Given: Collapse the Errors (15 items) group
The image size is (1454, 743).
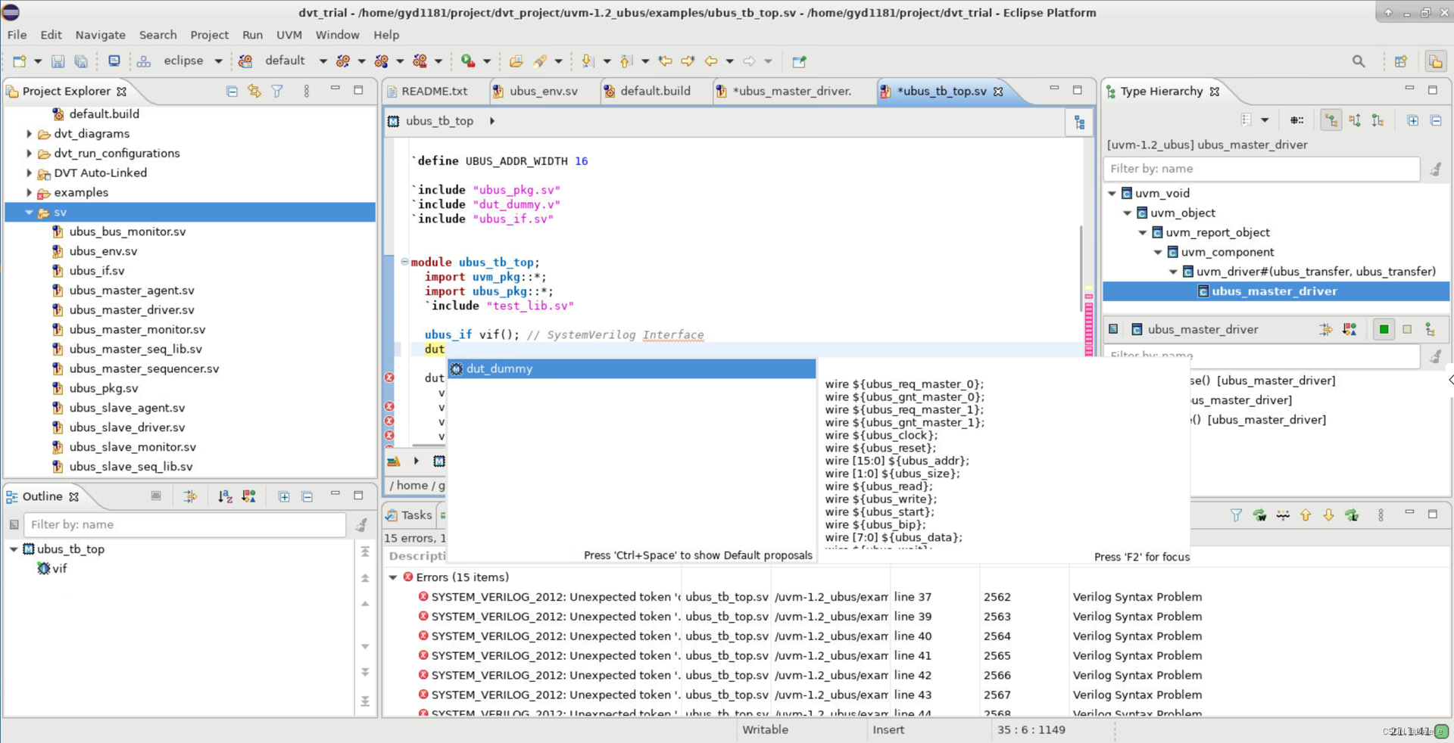Looking at the screenshot, I should click(x=393, y=577).
